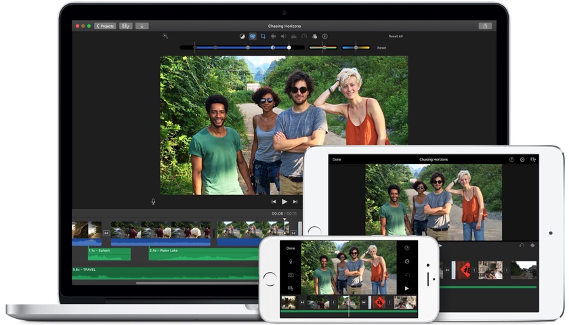The width and height of the screenshot is (569, 325).
Task: Click the clip information icon
Action: [324, 36]
